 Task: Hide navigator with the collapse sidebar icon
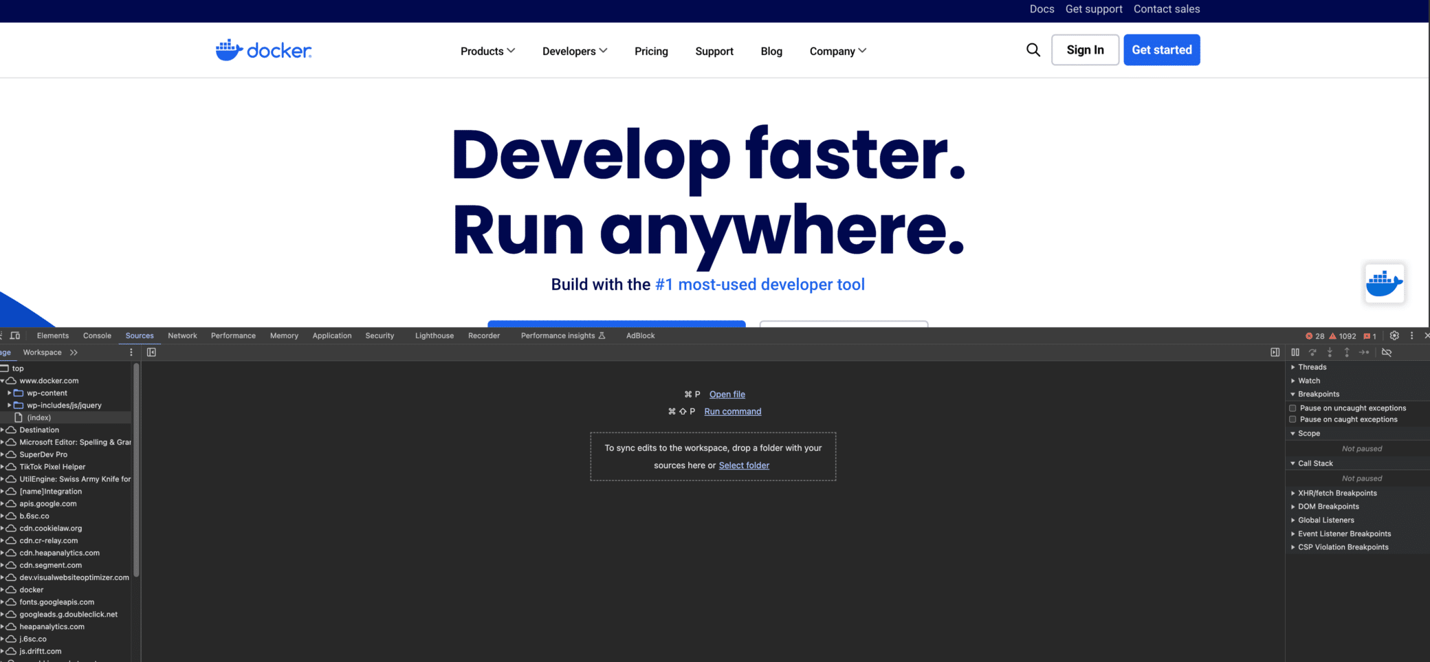[151, 353]
